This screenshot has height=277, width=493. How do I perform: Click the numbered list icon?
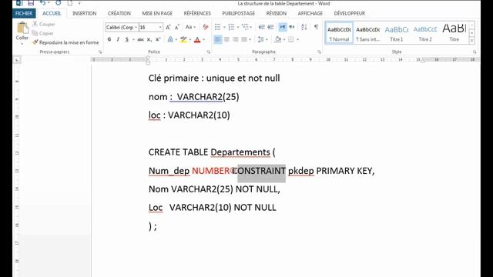click(231, 28)
